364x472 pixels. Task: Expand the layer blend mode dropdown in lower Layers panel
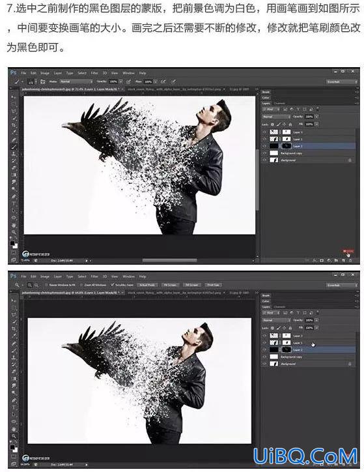(x=276, y=320)
